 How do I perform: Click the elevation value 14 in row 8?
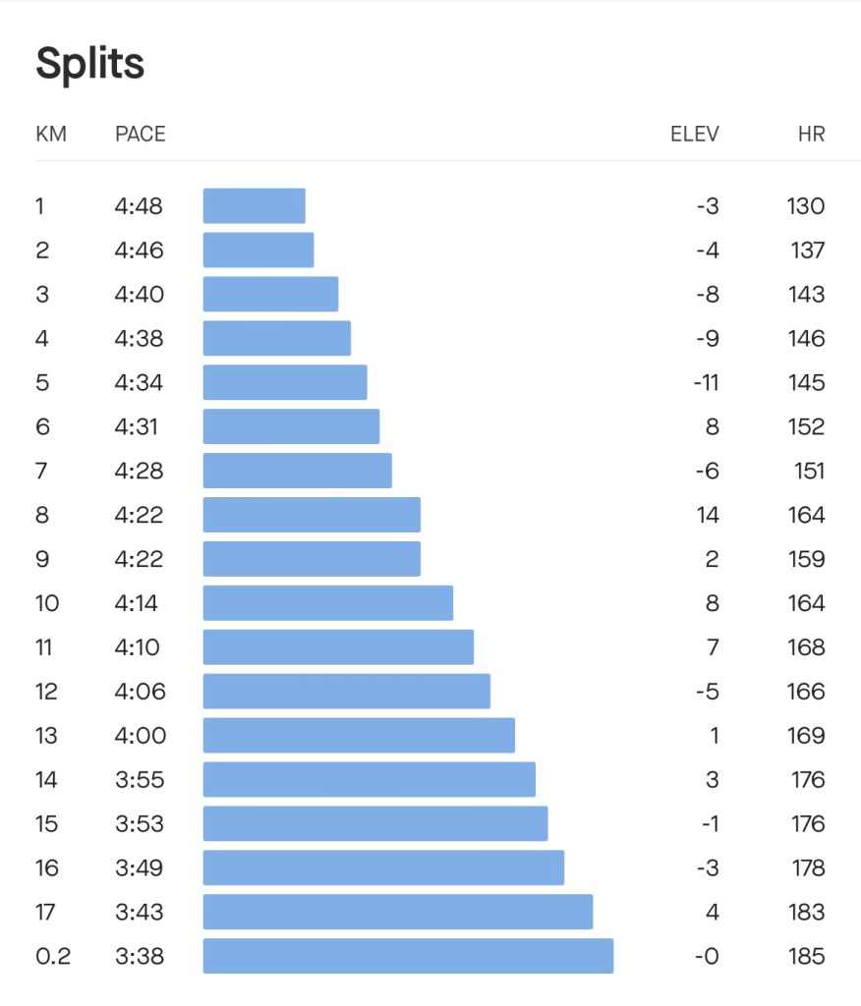(708, 515)
